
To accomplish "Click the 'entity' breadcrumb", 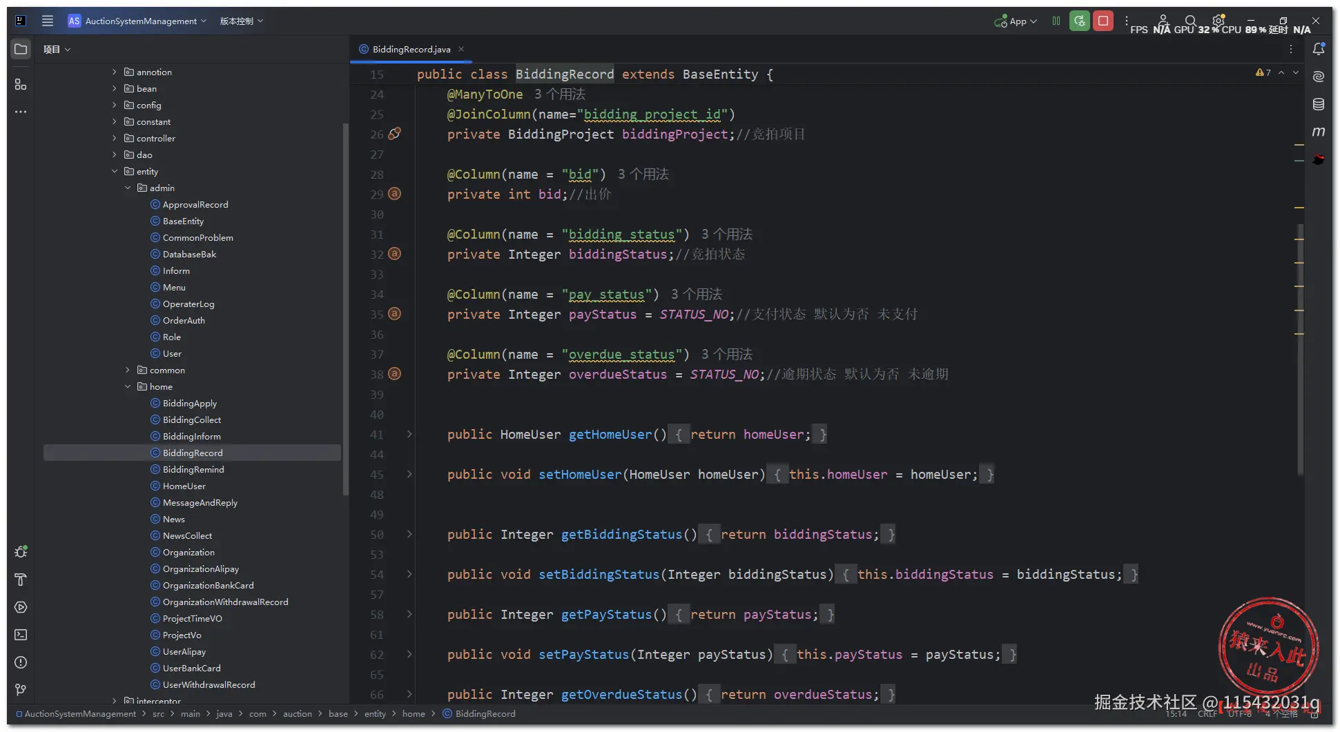I will click(375, 714).
